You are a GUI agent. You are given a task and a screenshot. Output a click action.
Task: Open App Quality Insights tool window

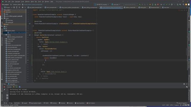[x=35, y=103]
